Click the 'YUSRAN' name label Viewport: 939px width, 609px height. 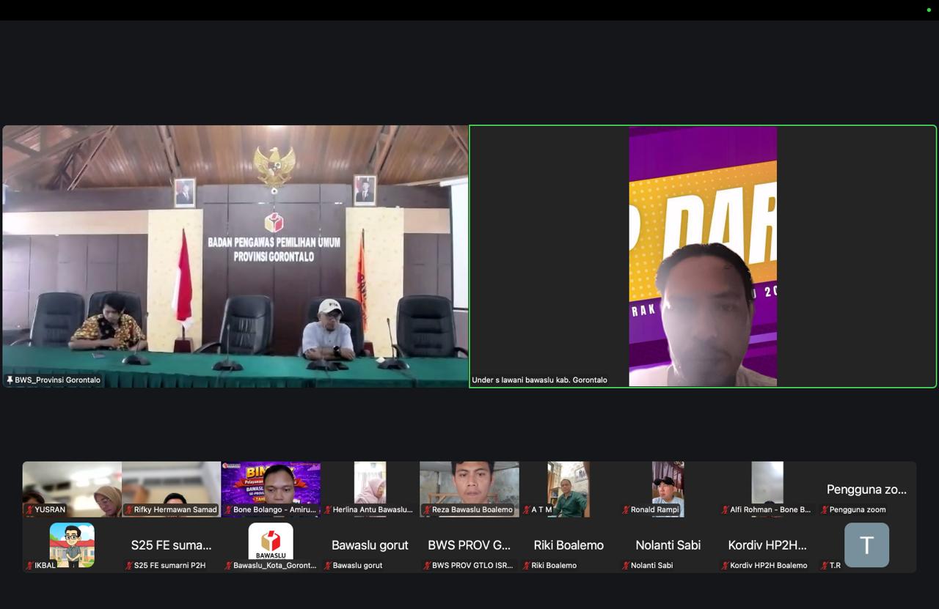coord(50,509)
